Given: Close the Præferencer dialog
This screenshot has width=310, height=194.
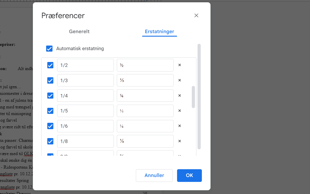Looking at the screenshot, I should (196, 15).
